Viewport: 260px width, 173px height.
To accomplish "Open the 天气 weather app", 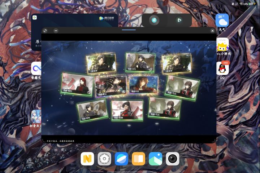I will 222,20.
